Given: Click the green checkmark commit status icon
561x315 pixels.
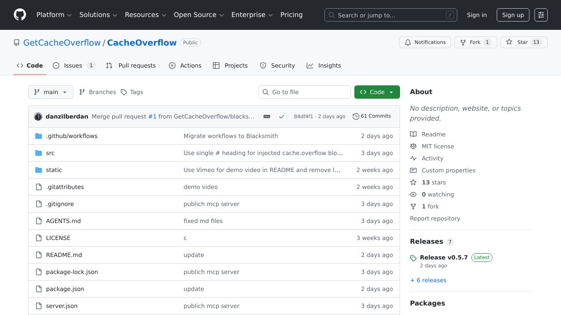Looking at the screenshot, I should (x=282, y=116).
